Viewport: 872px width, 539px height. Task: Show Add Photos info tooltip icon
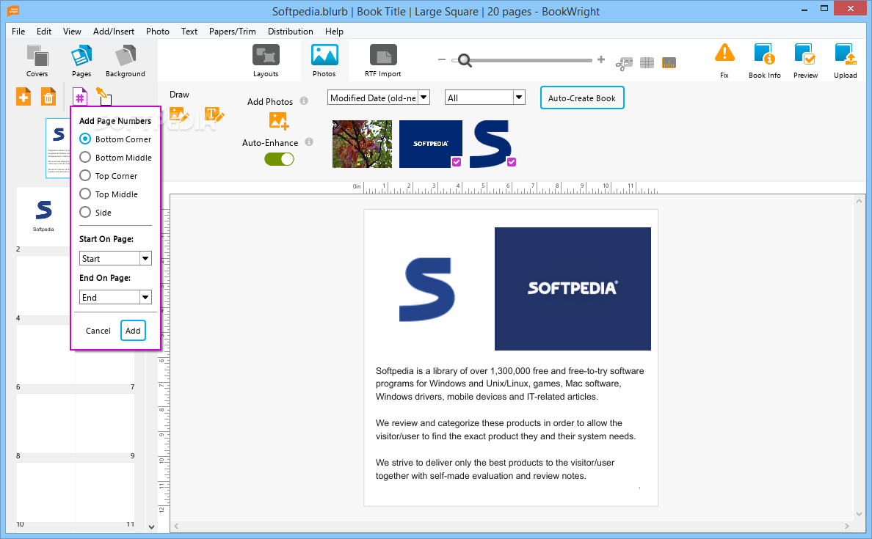304,100
